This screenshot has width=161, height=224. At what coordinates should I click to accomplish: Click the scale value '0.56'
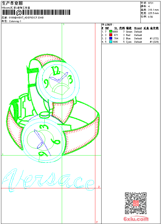click(150, 17)
